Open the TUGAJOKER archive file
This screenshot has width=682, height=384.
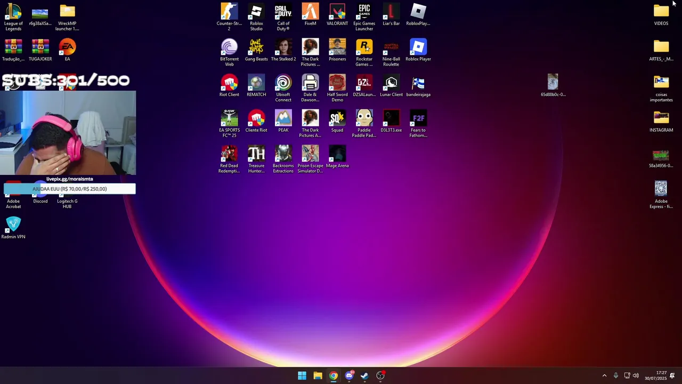pyautogui.click(x=40, y=50)
